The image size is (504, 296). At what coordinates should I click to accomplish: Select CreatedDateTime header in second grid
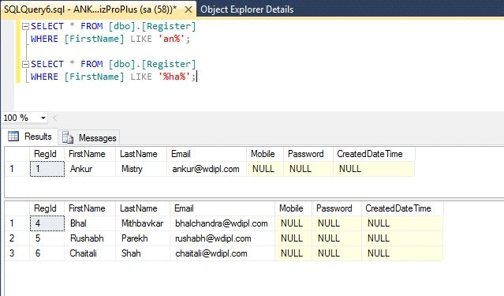click(x=402, y=208)
